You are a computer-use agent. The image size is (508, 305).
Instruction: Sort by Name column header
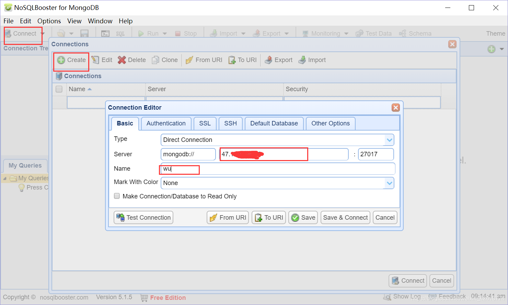106,89
